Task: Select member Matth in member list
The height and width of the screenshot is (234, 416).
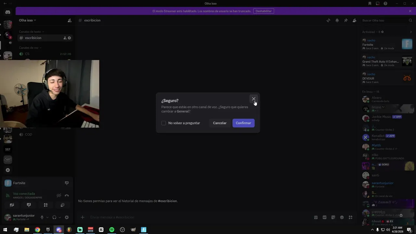Action: click(387, 147)
